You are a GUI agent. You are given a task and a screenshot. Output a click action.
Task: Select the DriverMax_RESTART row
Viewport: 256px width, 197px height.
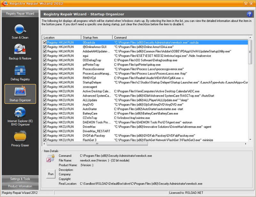(145, 131)
